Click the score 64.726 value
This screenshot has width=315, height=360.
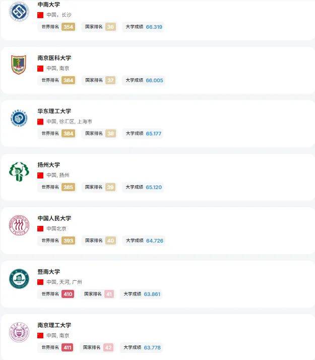155,241
